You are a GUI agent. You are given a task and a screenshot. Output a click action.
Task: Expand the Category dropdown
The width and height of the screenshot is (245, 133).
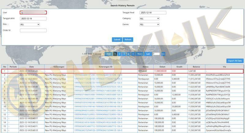(x=149, y=18)
